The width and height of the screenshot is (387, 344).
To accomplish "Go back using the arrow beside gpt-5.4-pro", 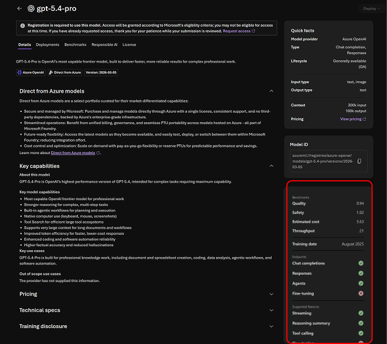I will [20, 9].
